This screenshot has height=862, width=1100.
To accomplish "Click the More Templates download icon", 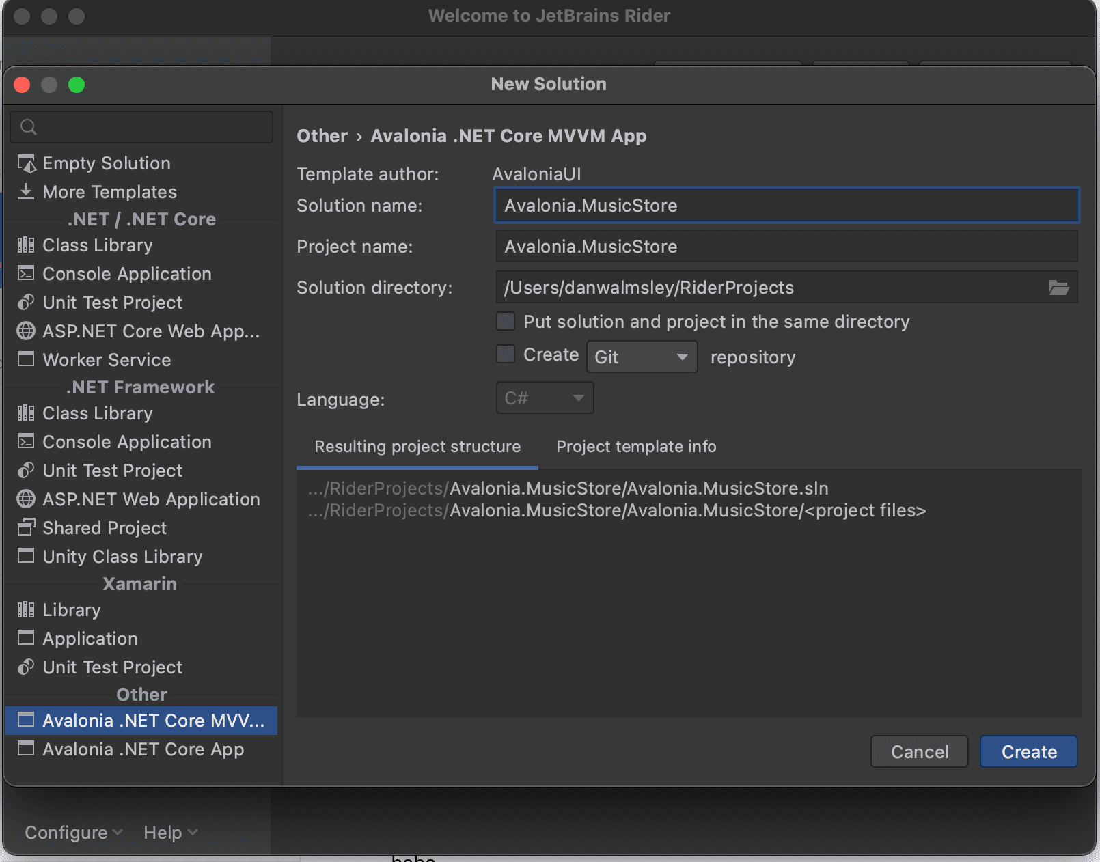I will click(26, 192).
